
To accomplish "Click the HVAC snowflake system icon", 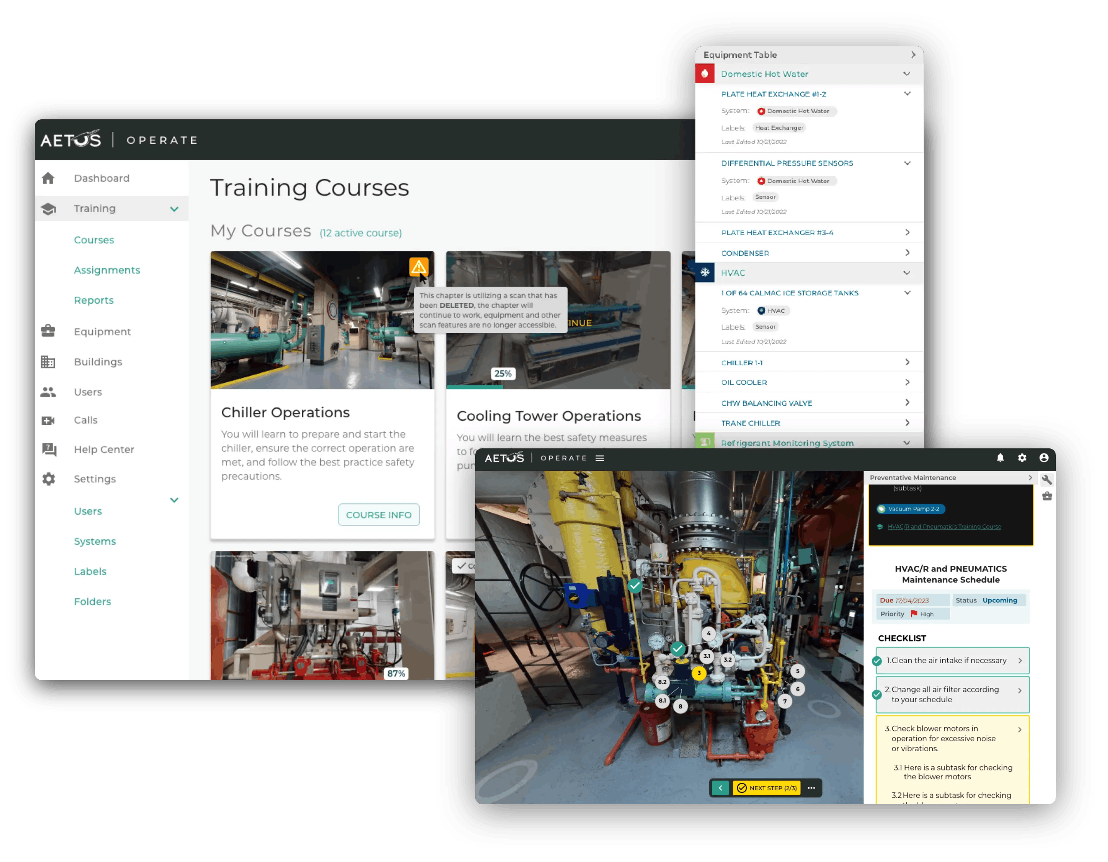I will tap(705, 272).
